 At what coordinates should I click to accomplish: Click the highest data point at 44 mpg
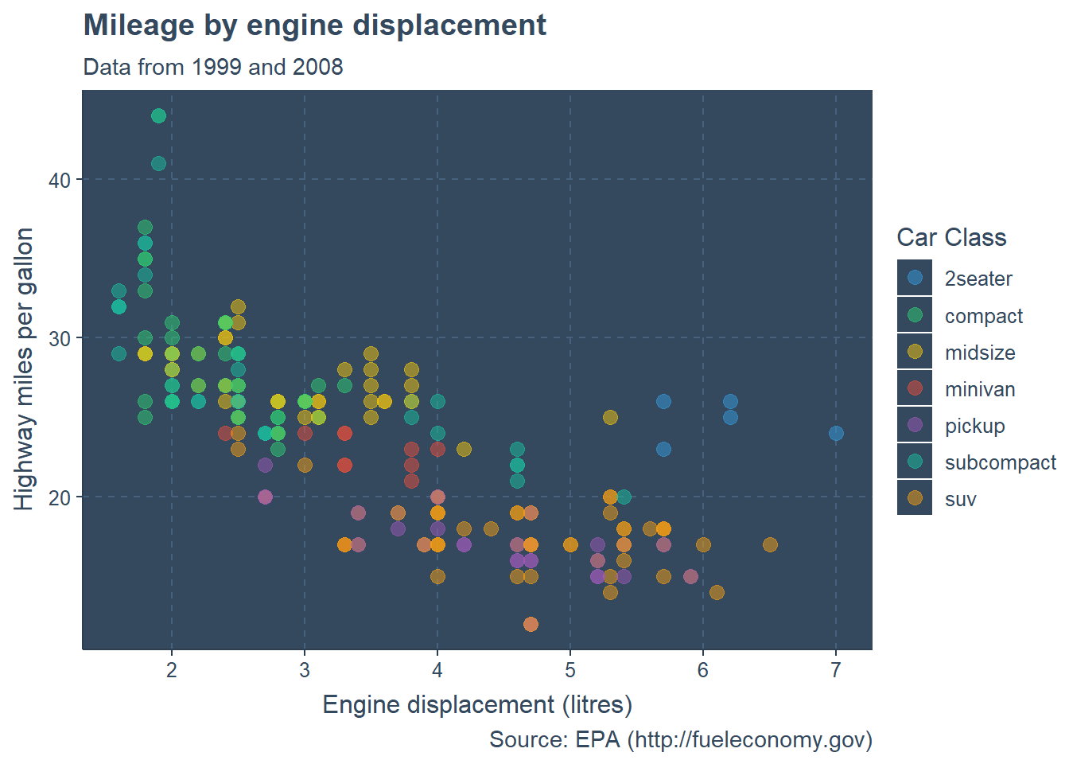pyautogui.click(x=158, y=115)
